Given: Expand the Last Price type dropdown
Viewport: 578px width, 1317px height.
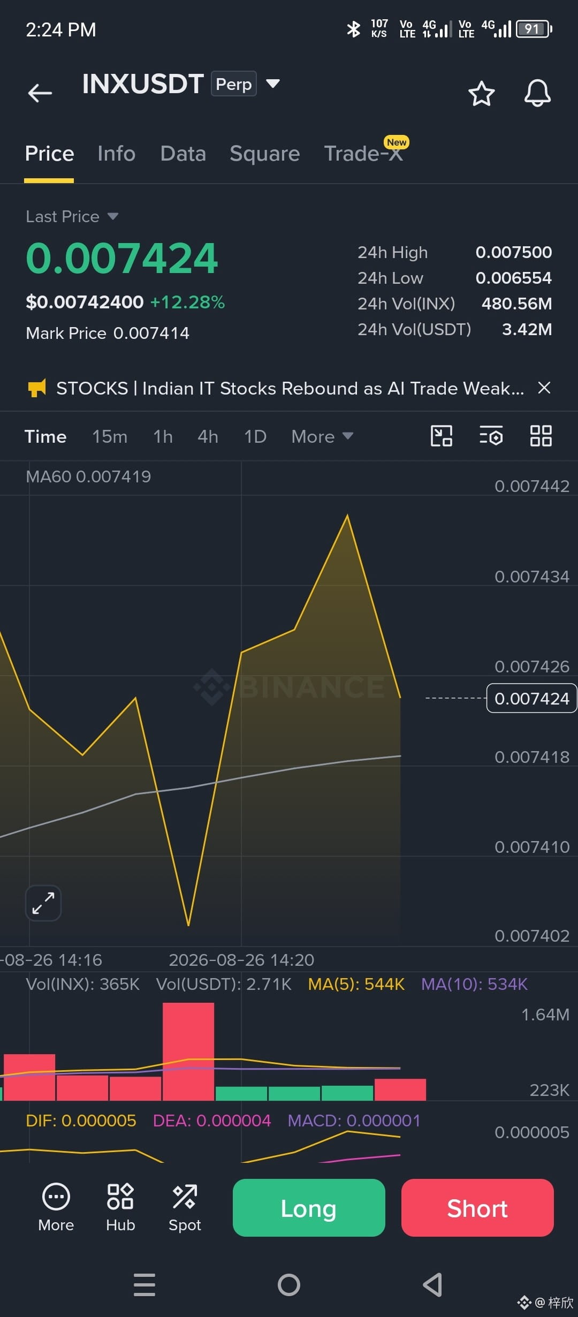Looking at the screenshot, I should point(113,216).
